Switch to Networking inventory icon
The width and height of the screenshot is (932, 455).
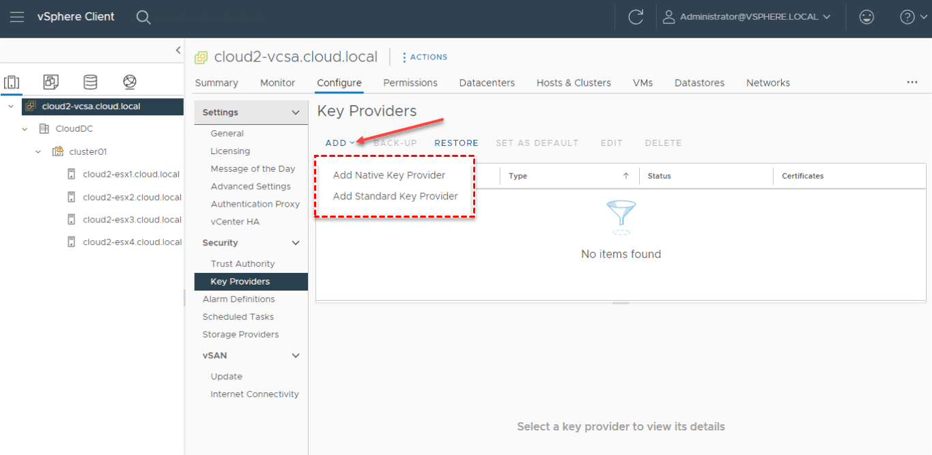click(130, 83)
